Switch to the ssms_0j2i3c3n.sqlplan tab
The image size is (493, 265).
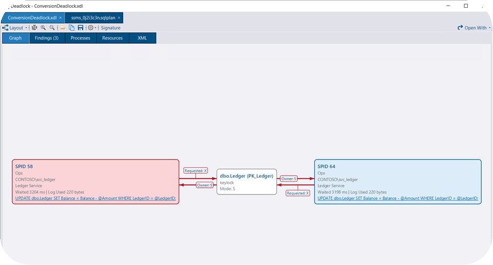pos(93,17)
